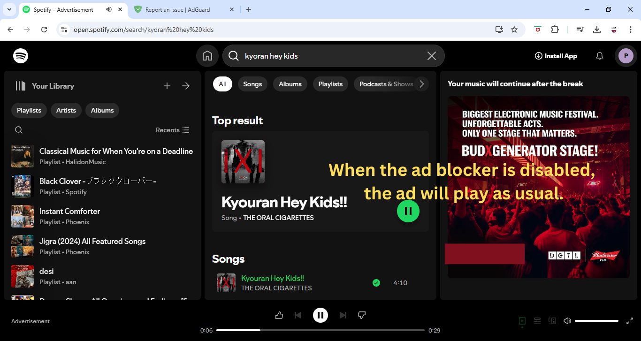This screenshot has height=341, width=641.
Task: Click the Install App button
Action: pos(556,56)
